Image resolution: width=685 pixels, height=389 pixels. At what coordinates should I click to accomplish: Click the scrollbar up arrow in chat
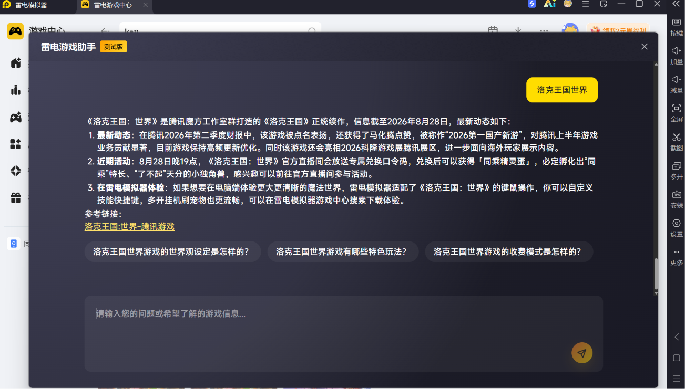(656, 65)
